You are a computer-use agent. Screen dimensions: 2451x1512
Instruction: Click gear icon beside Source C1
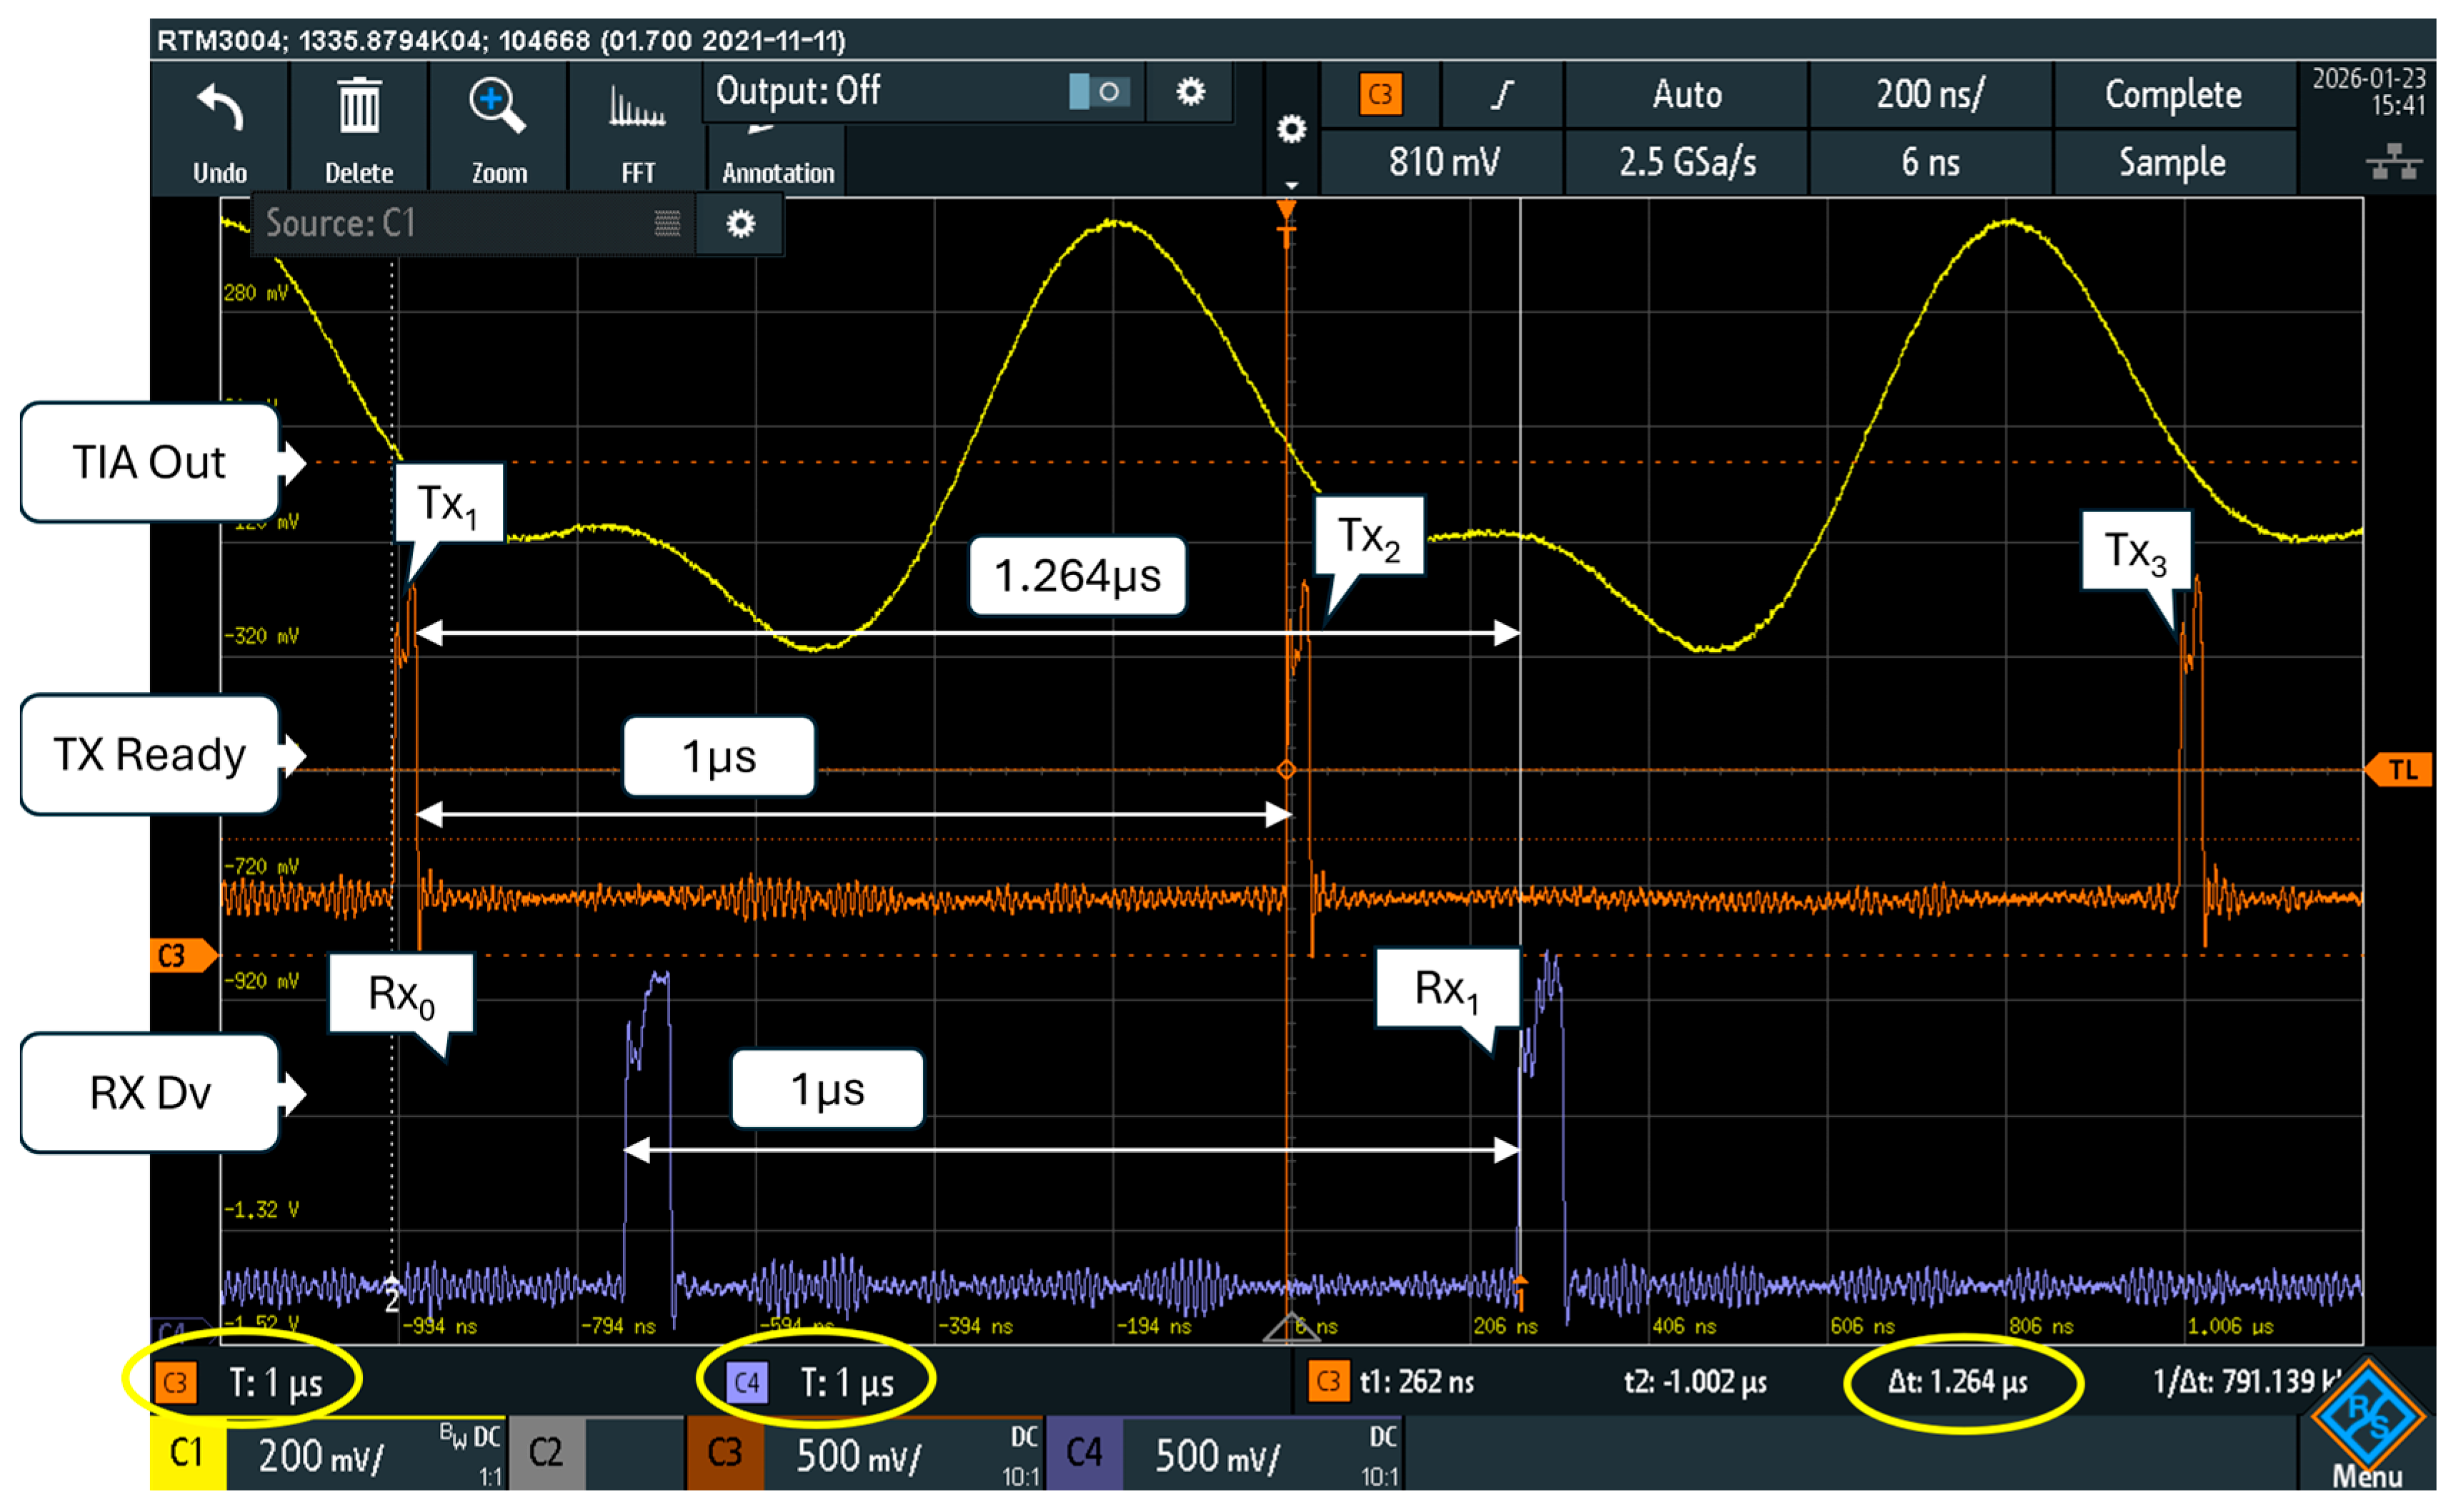[x=740, y=223]
